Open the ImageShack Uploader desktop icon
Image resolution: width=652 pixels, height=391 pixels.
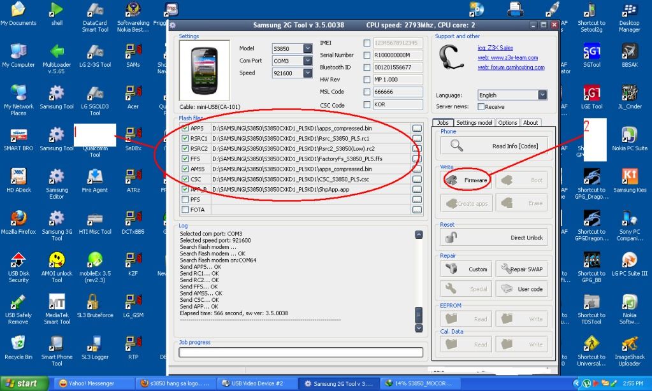click(630, 351)
